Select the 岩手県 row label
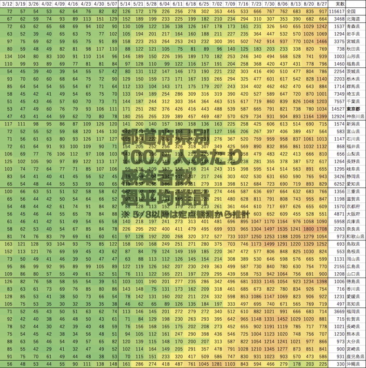This screenshot has height=368, width=366. pos(353,34)
